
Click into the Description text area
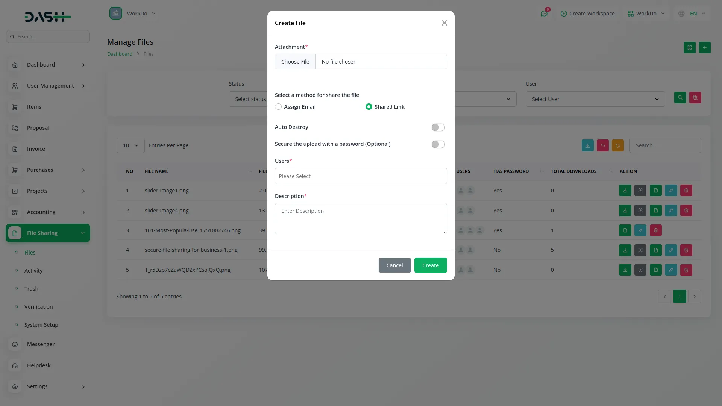(361, 219)
